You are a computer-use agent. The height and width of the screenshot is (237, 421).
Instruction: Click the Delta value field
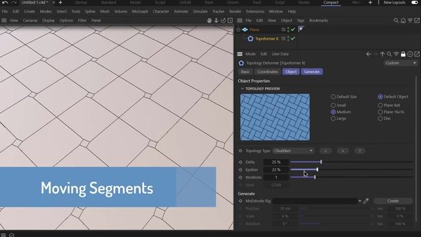[x=276, y=162]
